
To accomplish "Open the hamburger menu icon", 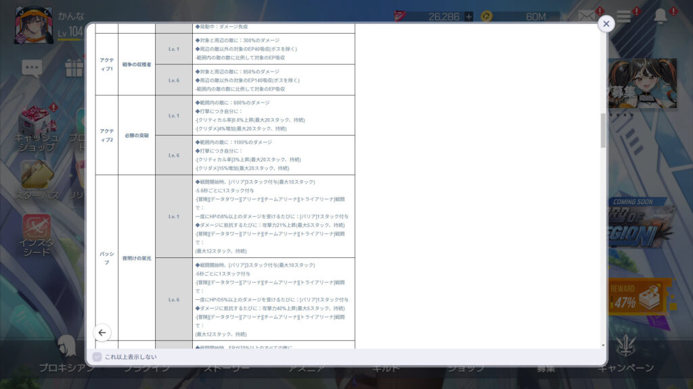I will (x=623, y=17).
